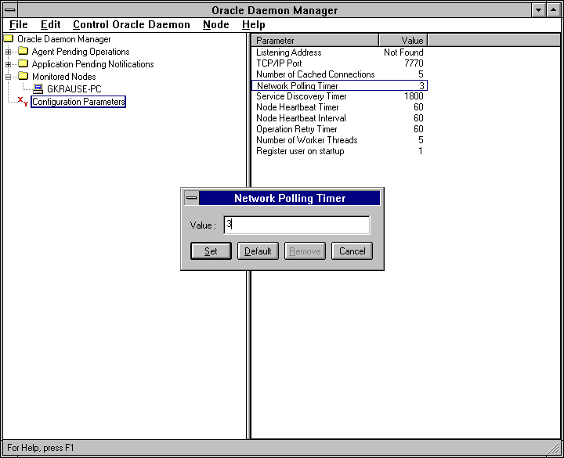Click the Oracle Daemon Manager root folder icon
Screen dimensions: 564x458
coord(9,39)
